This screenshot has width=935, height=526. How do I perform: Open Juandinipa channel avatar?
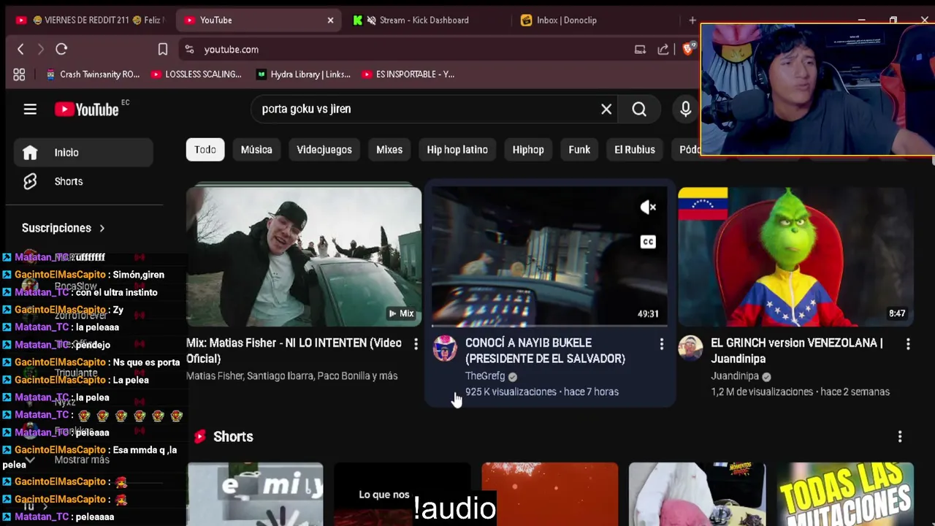coord(690,348)
